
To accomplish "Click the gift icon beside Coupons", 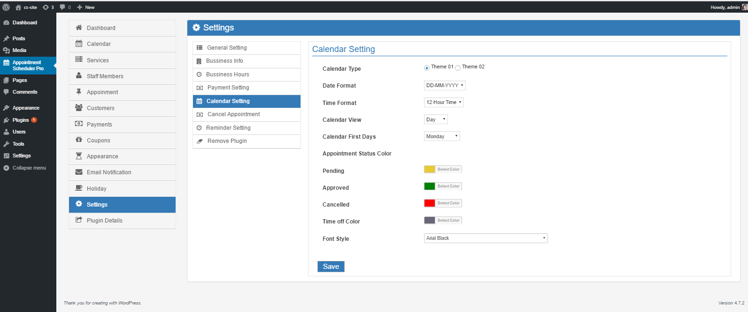I will [x=79, y=140].
